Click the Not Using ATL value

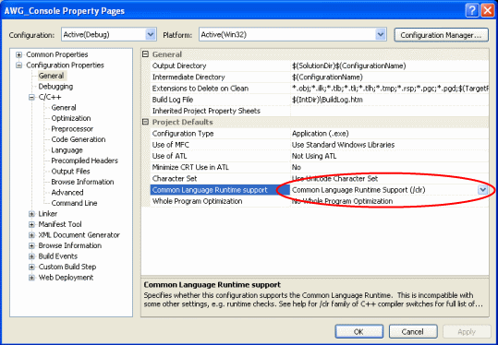click(314, 156)
